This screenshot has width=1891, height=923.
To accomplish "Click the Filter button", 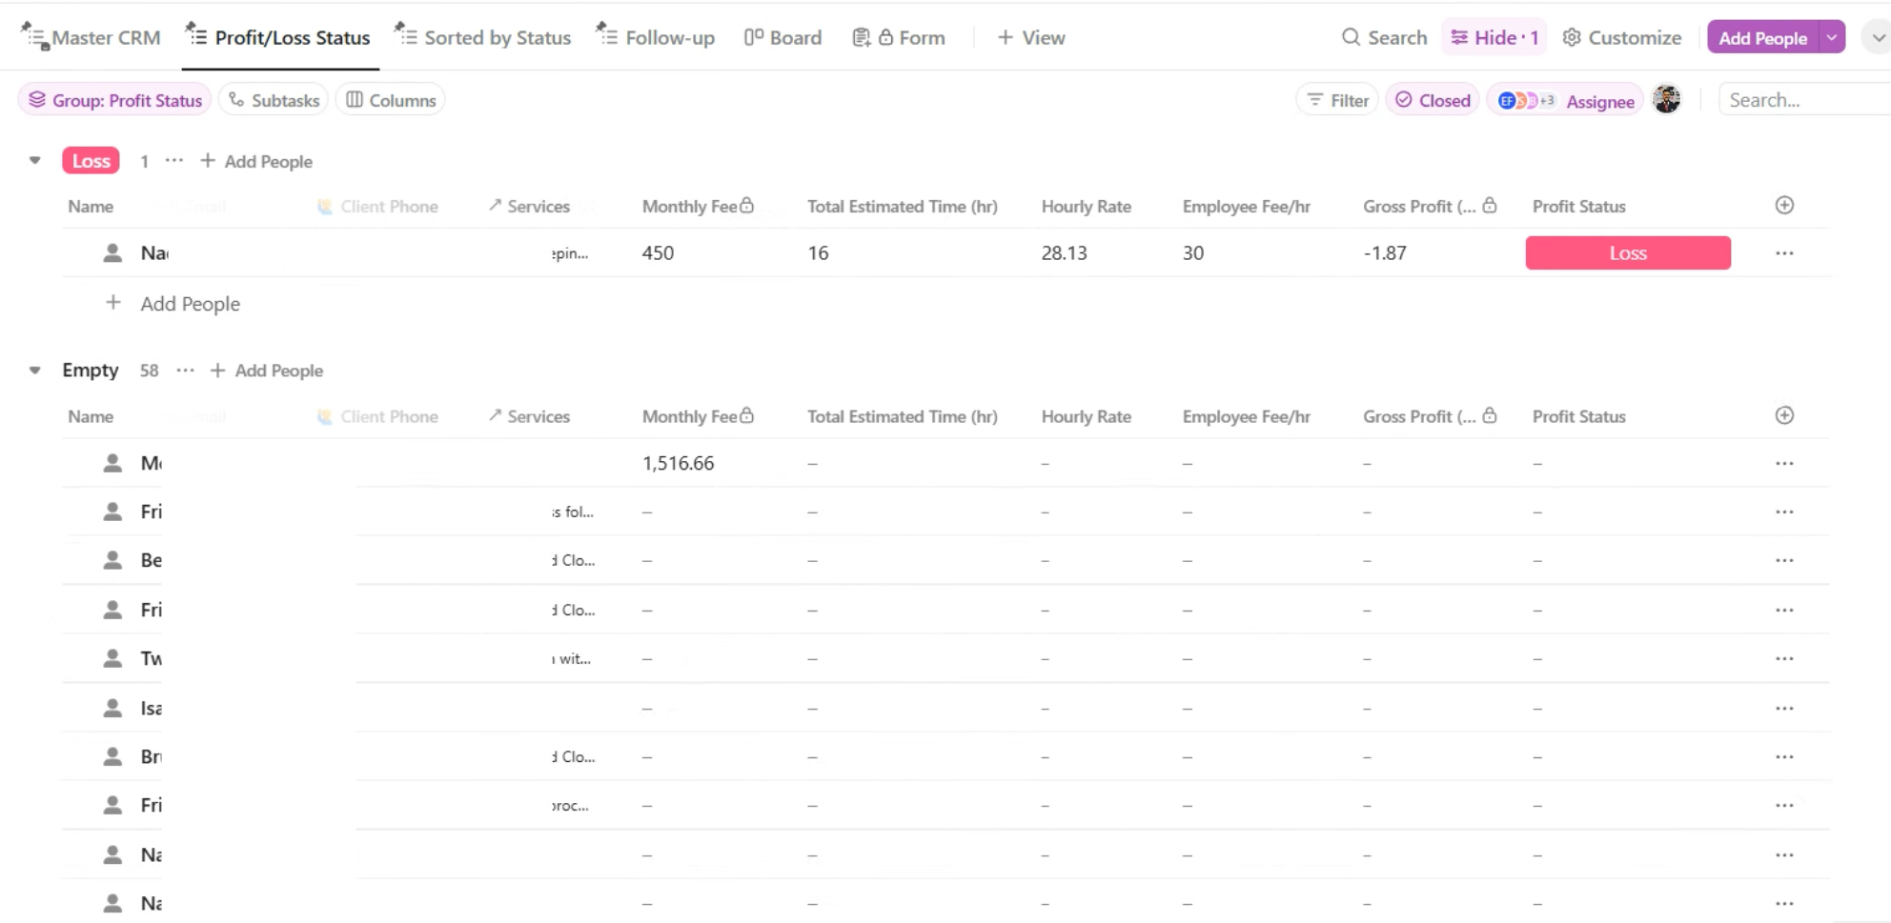I will coord(1337,100).
